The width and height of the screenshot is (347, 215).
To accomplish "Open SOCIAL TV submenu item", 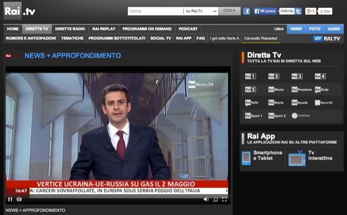I will [x=160, y=39].
